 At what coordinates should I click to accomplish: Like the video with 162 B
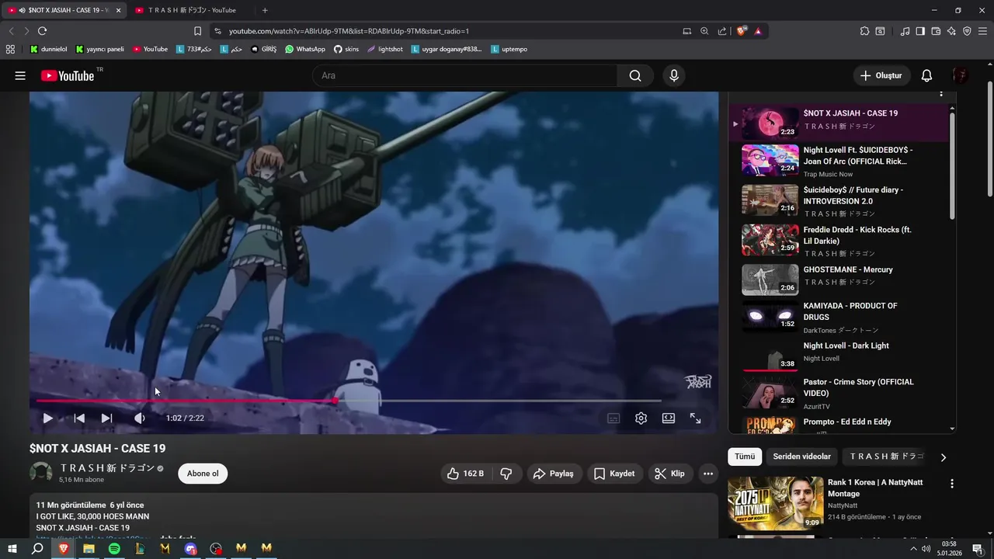(466, 474)
